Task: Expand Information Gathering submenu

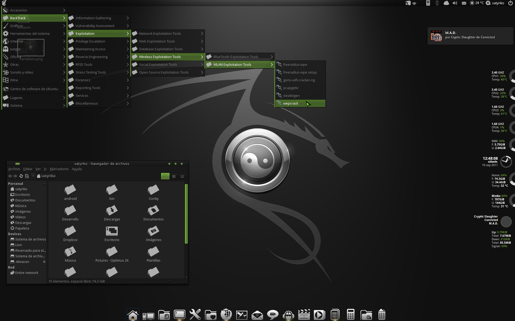Action: point(99,18)
